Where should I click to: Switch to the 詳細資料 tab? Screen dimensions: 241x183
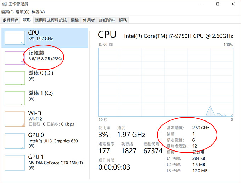pyautogui.click(x=107, y=20)
